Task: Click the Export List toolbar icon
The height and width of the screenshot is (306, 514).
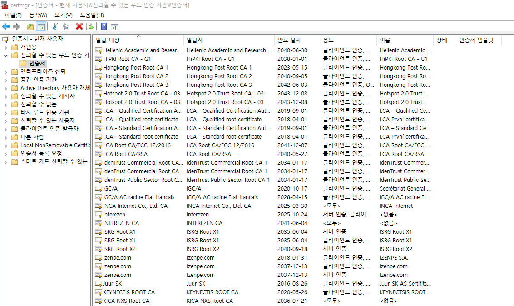Action: (89, 26)
